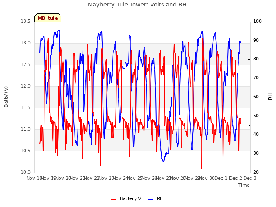Click the red Battery V legend swatch
This screenshot has height=207, width=276.
tap(114, 199)
